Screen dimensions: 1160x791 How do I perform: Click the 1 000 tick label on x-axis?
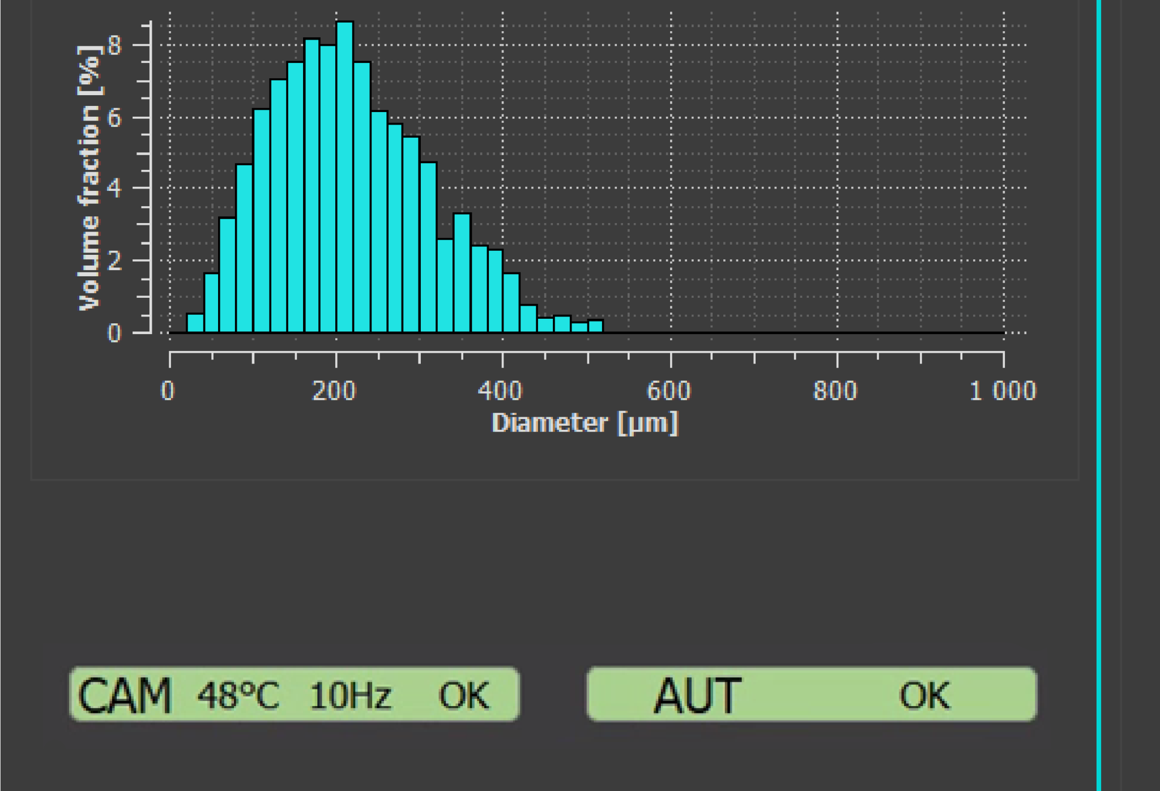(1003, 391)
